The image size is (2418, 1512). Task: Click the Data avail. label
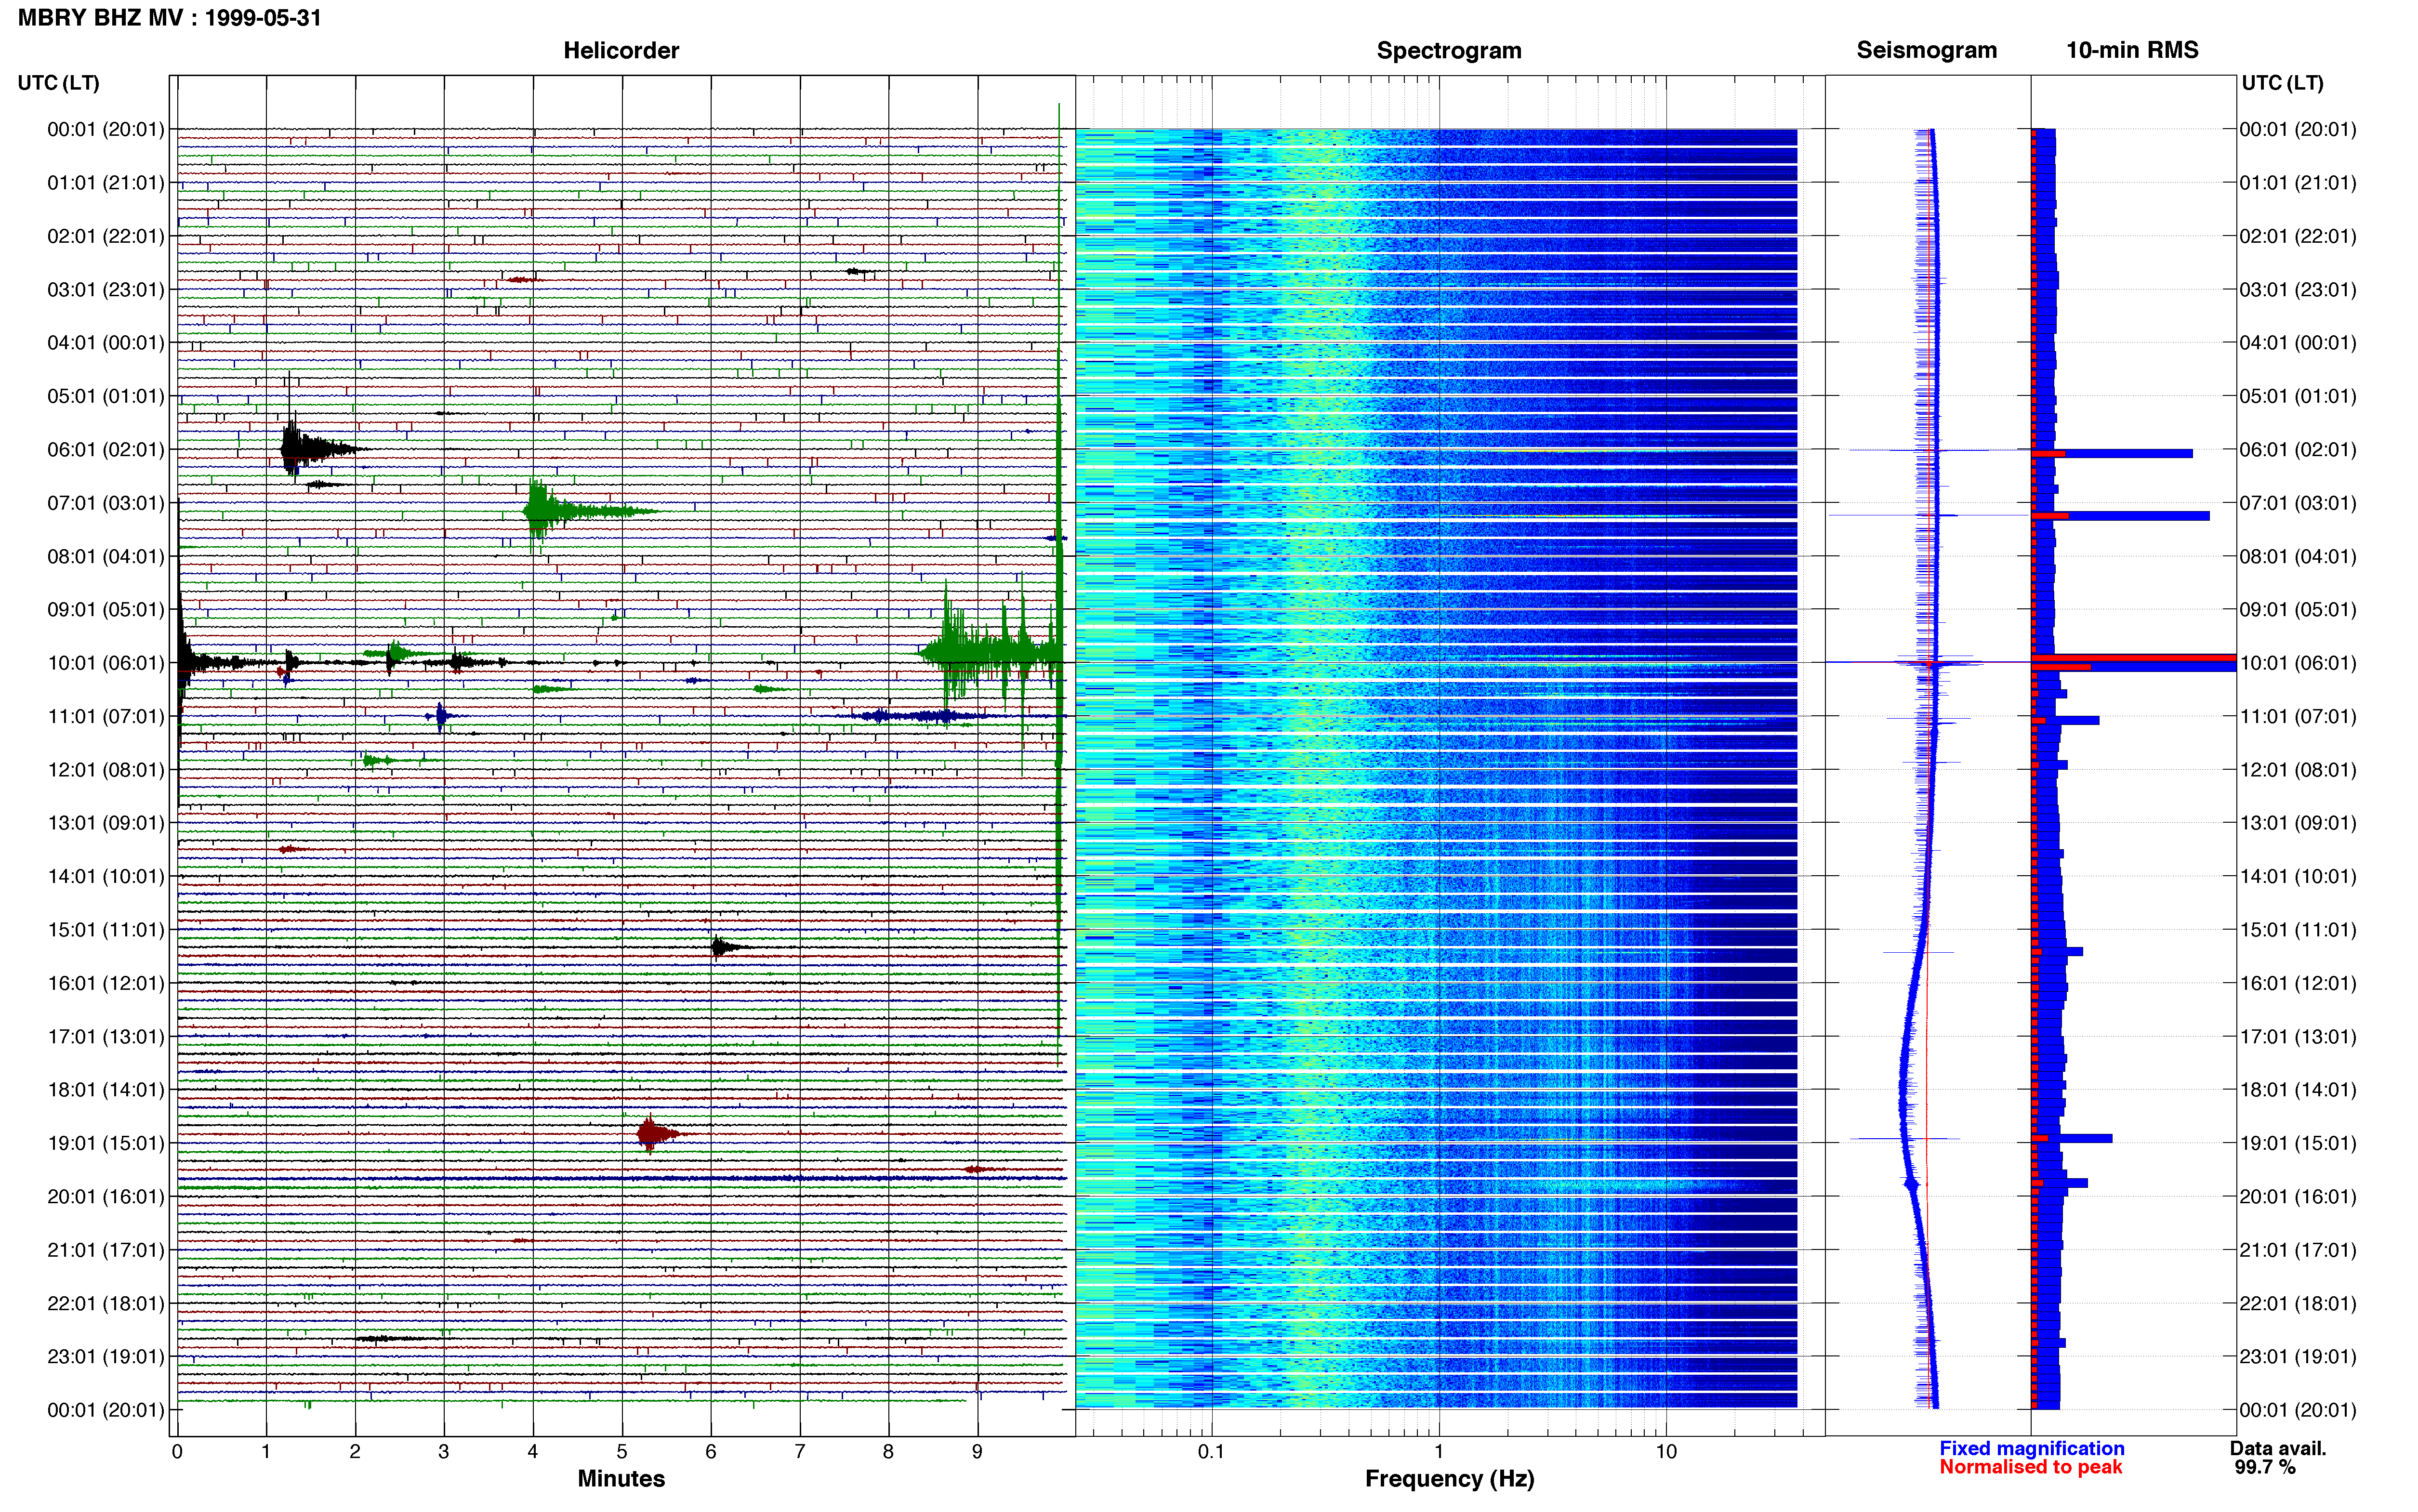pyautogui.click(x=2278, y=1448)
